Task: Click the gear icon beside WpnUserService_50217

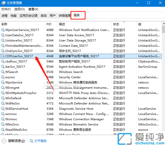Action: click(x=3, y=30)
